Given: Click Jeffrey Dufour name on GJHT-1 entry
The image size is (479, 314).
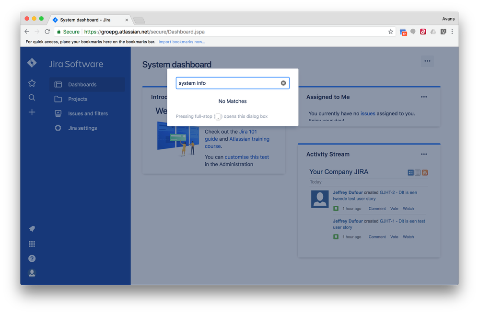Looking at the screenshot, I should 348,221.
